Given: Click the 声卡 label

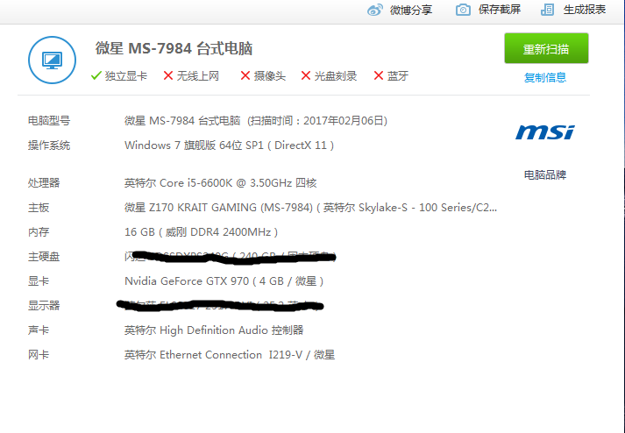Looking at the screenshot, I should [x=39, y=330].
